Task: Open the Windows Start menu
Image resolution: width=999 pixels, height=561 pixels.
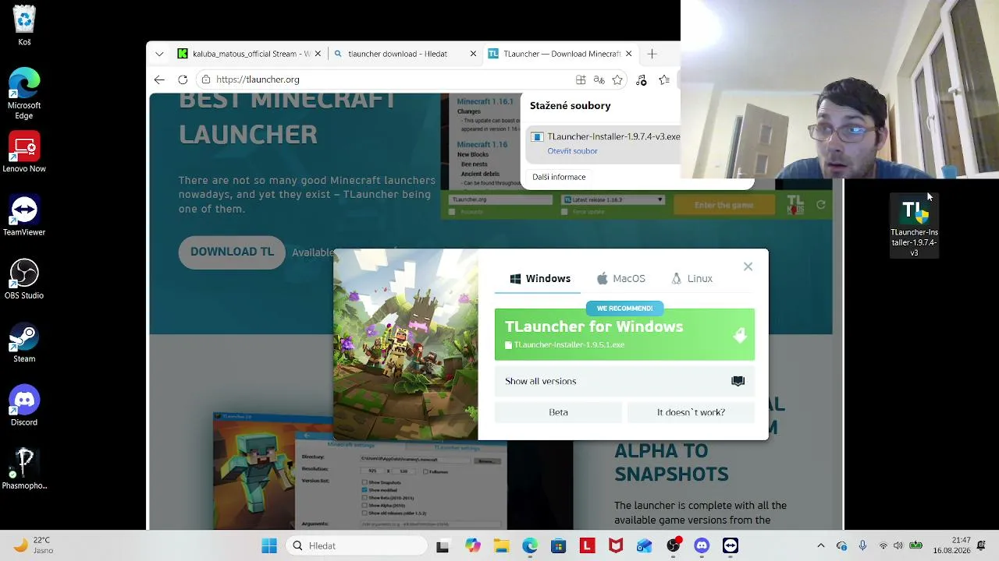Action: 269,545
